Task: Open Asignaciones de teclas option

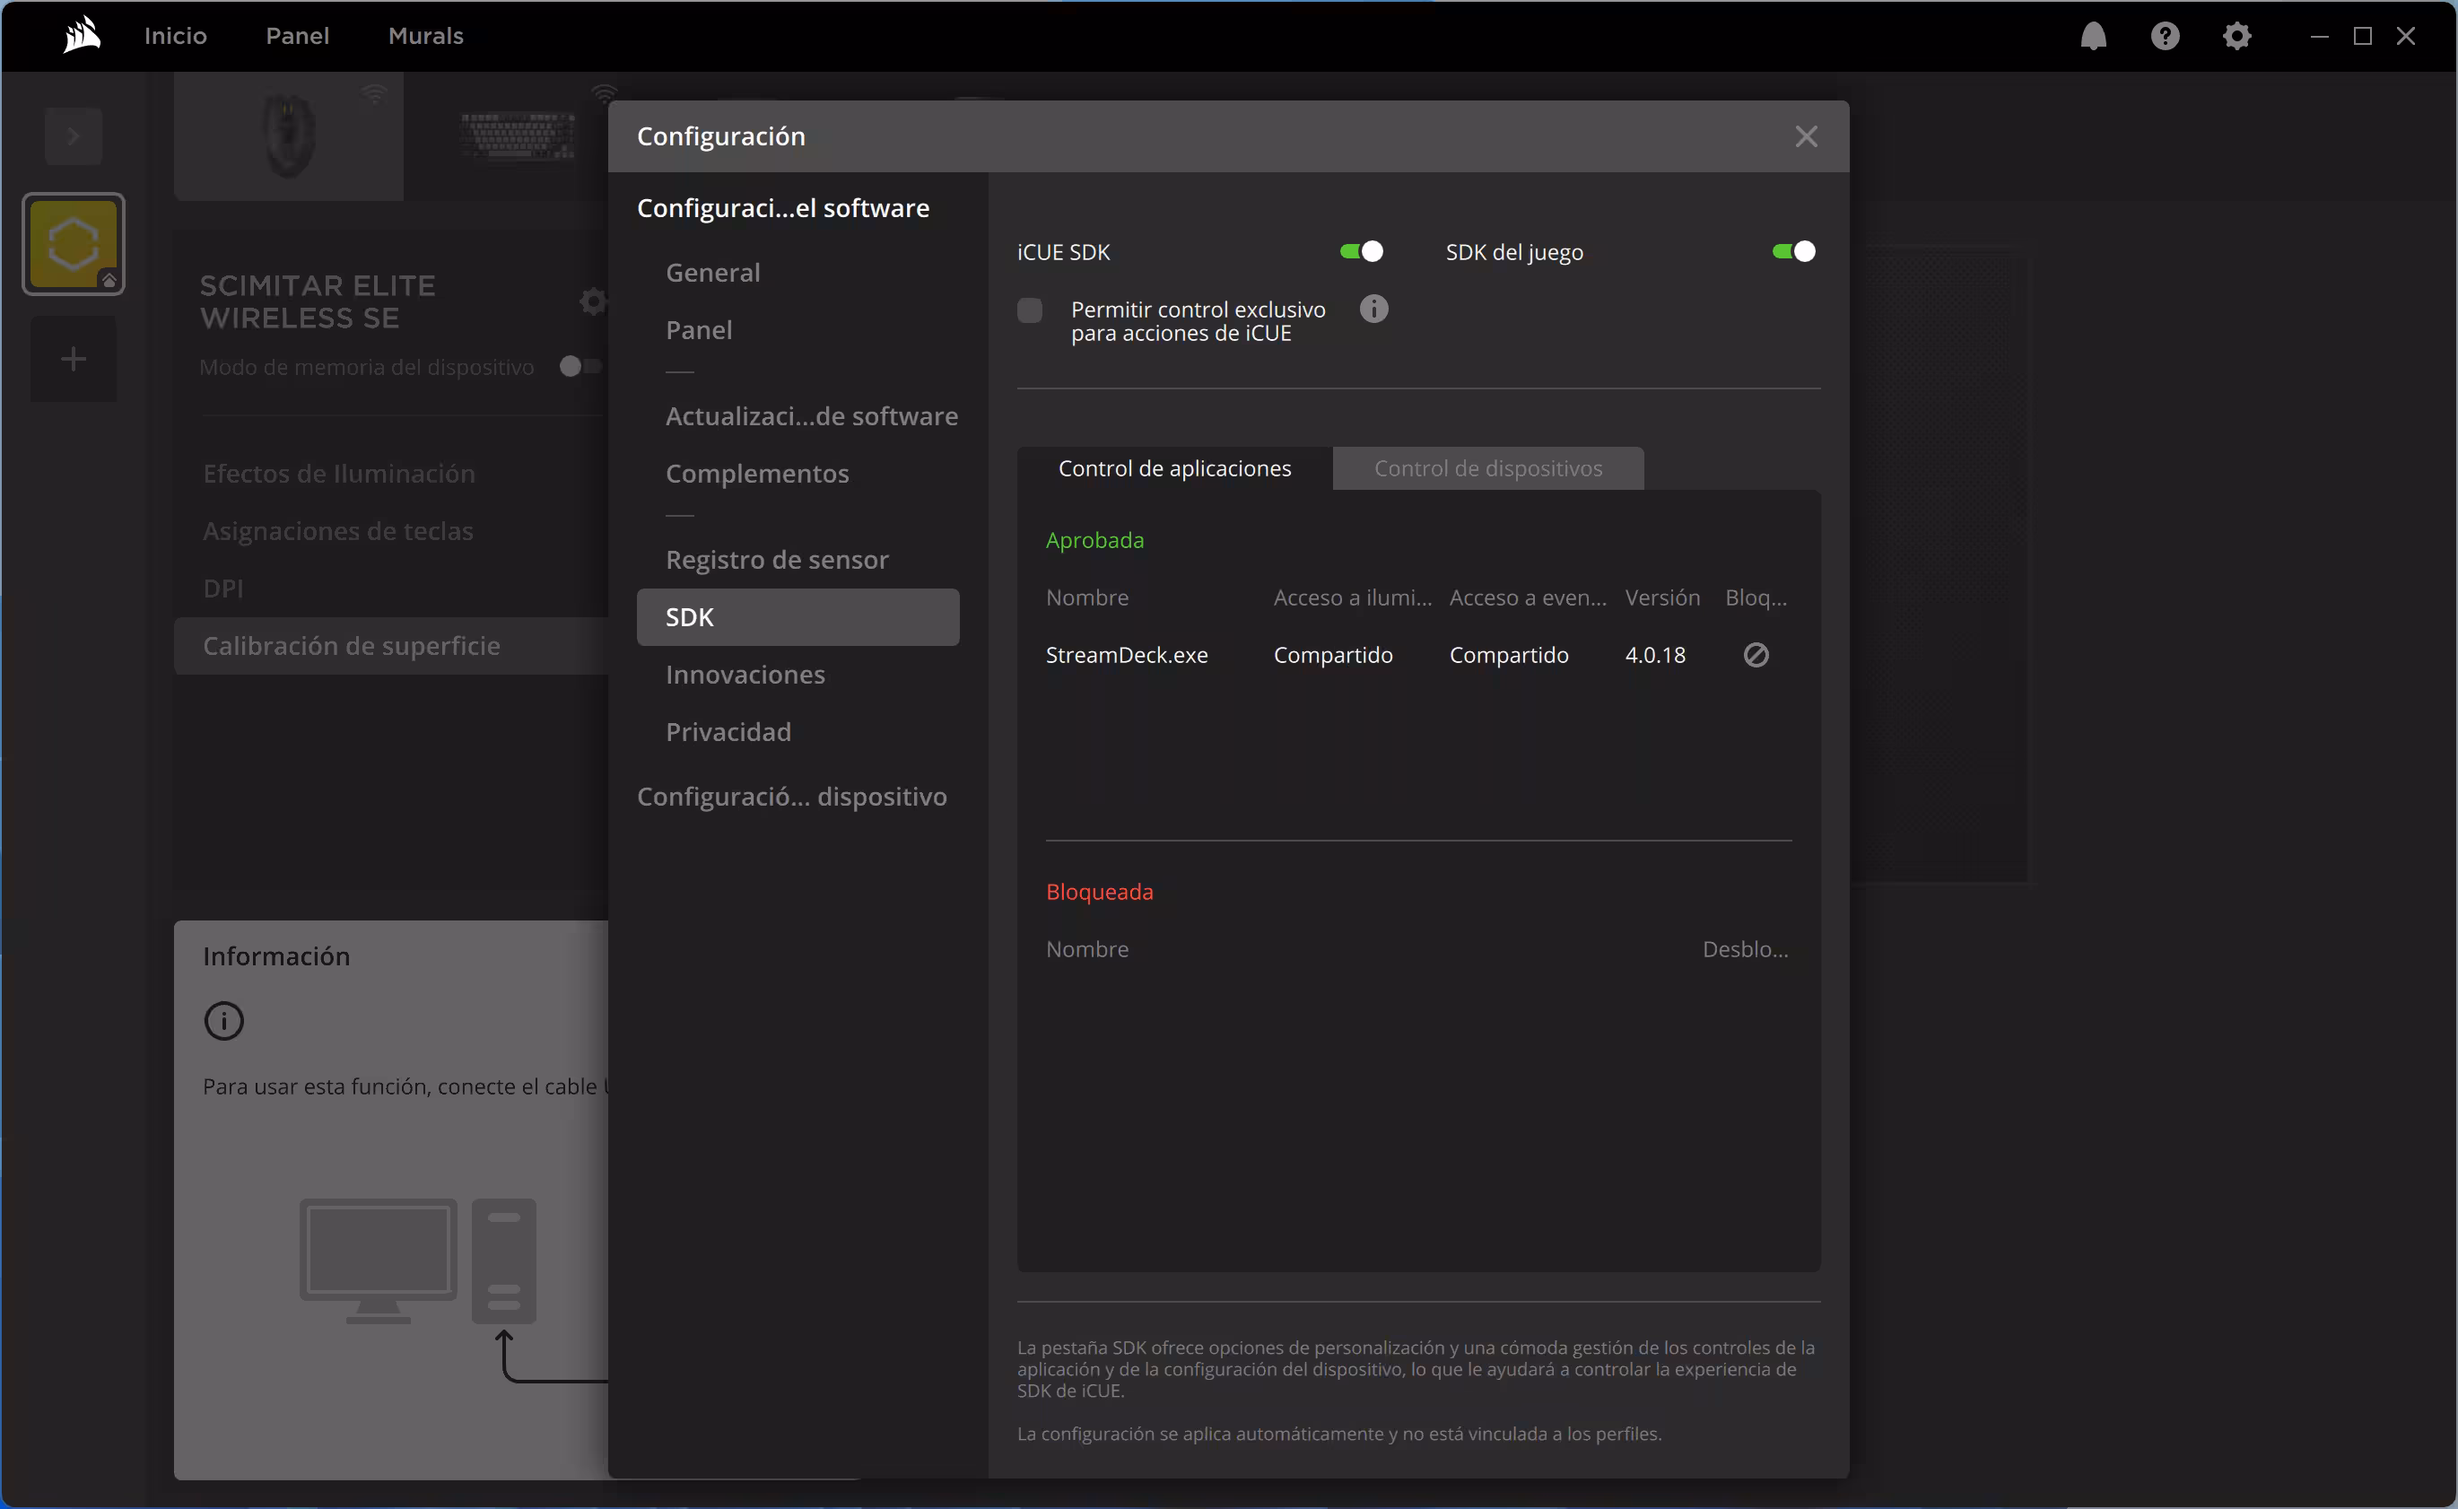Action: tap(338, 531)
